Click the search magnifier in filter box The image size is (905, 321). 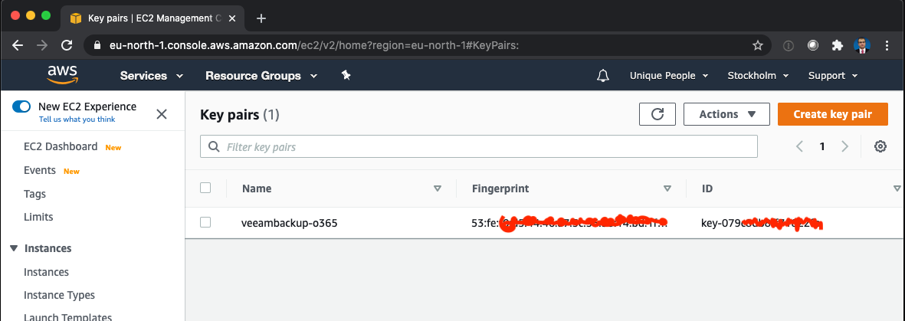214,146
